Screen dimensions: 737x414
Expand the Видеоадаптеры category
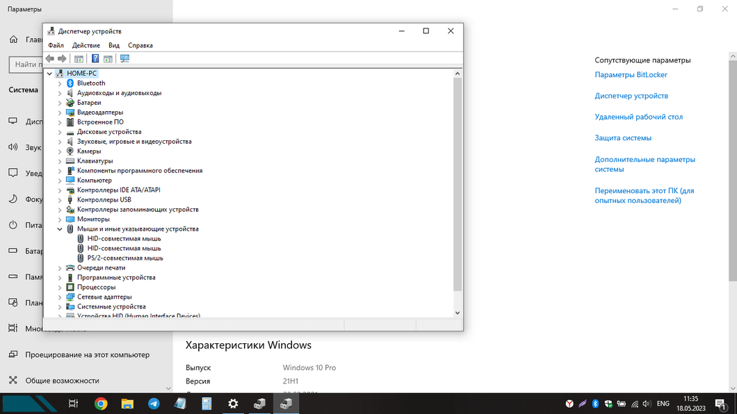click(60, 113)
